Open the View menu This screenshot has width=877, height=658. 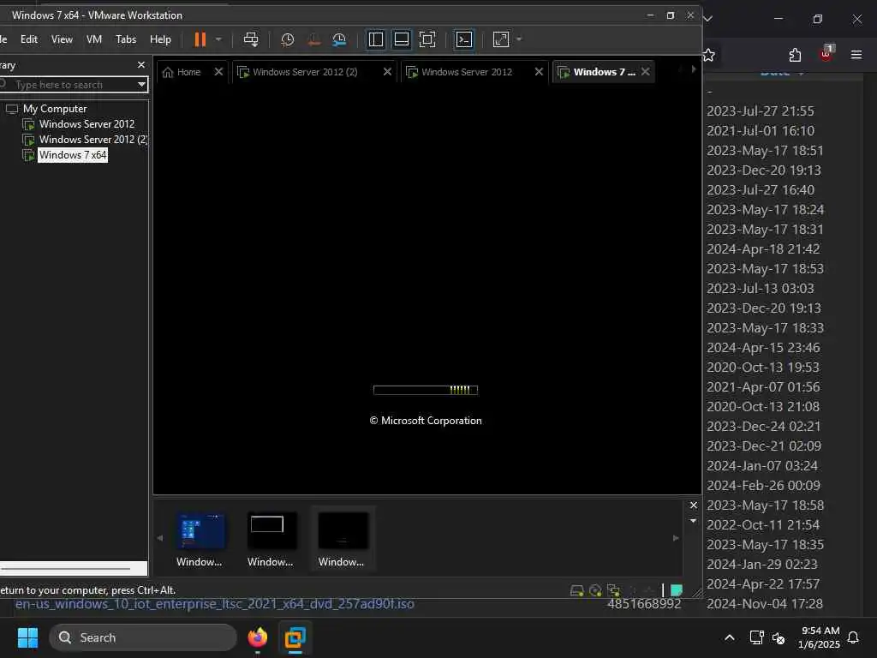(x=62, y=39)
